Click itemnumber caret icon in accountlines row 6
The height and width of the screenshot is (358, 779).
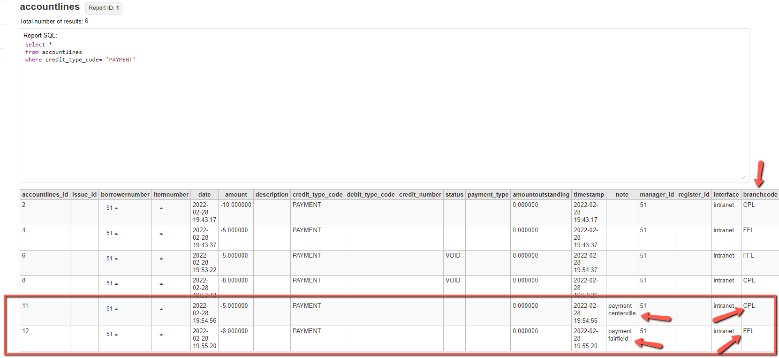click(x=161, y=259)
